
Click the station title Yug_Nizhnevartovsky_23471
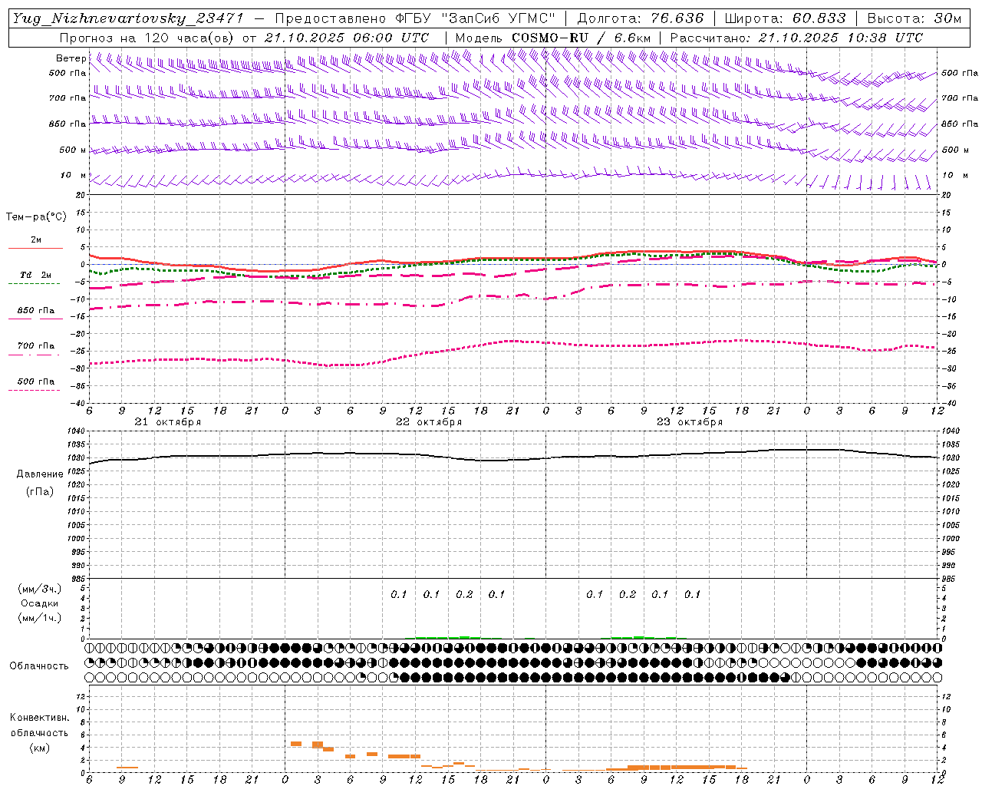tap(128, 18)
